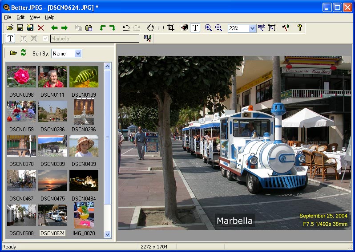Image resolution: width=355 pixels, height=252 pixels.
Task: Open the View menu
Action: (35, 17)
